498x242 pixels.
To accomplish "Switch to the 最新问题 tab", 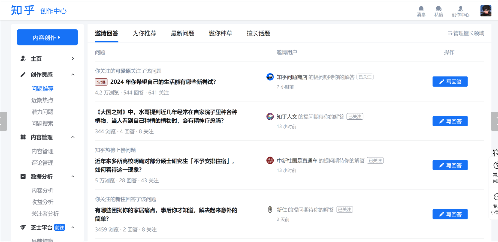I will pos(183,33).
